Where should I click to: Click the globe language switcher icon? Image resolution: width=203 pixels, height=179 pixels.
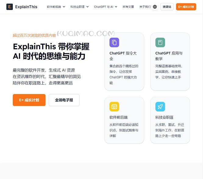click(155, 7)
